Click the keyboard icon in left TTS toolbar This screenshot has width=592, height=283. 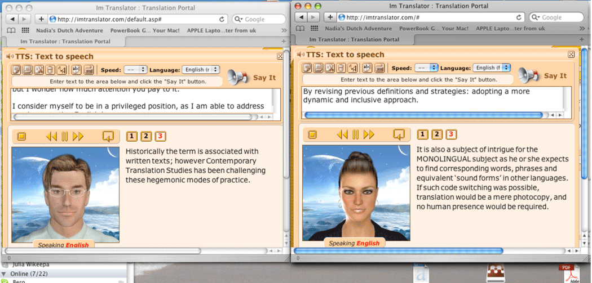(x=89, y=70)
